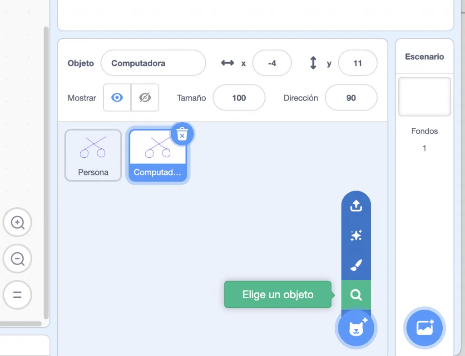This screenshot has height=356, width=465.
Task: Show sprite using the eye toggle
Action: coord(117,97)
